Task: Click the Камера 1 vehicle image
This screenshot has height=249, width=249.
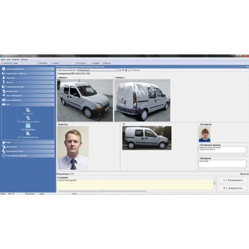Action: tap(85, 100)
